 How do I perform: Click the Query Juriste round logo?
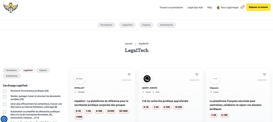147,79
